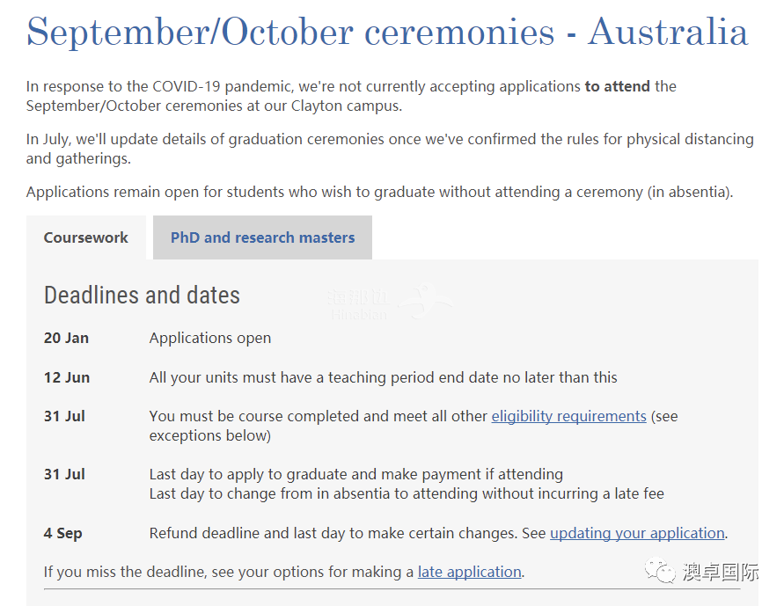Click the last day to apply text
Image resolution: width=784 pixels, height=606 pixels.
tap(356, 474)
